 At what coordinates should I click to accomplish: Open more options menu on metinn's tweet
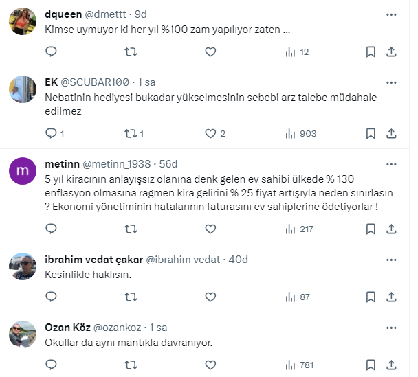(x=391, y=164)
